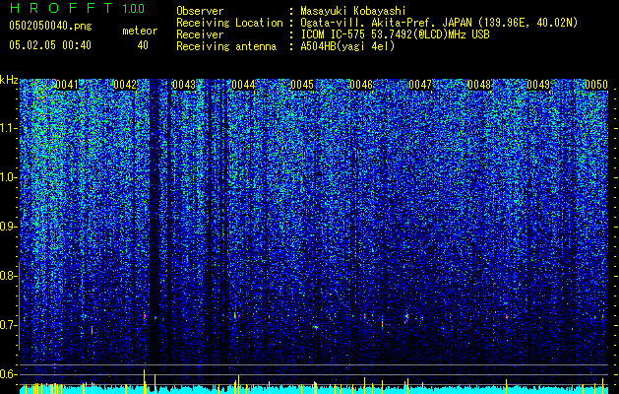Click the 0047 time marker
Screen dimensions: 619x394
(420, 85)
